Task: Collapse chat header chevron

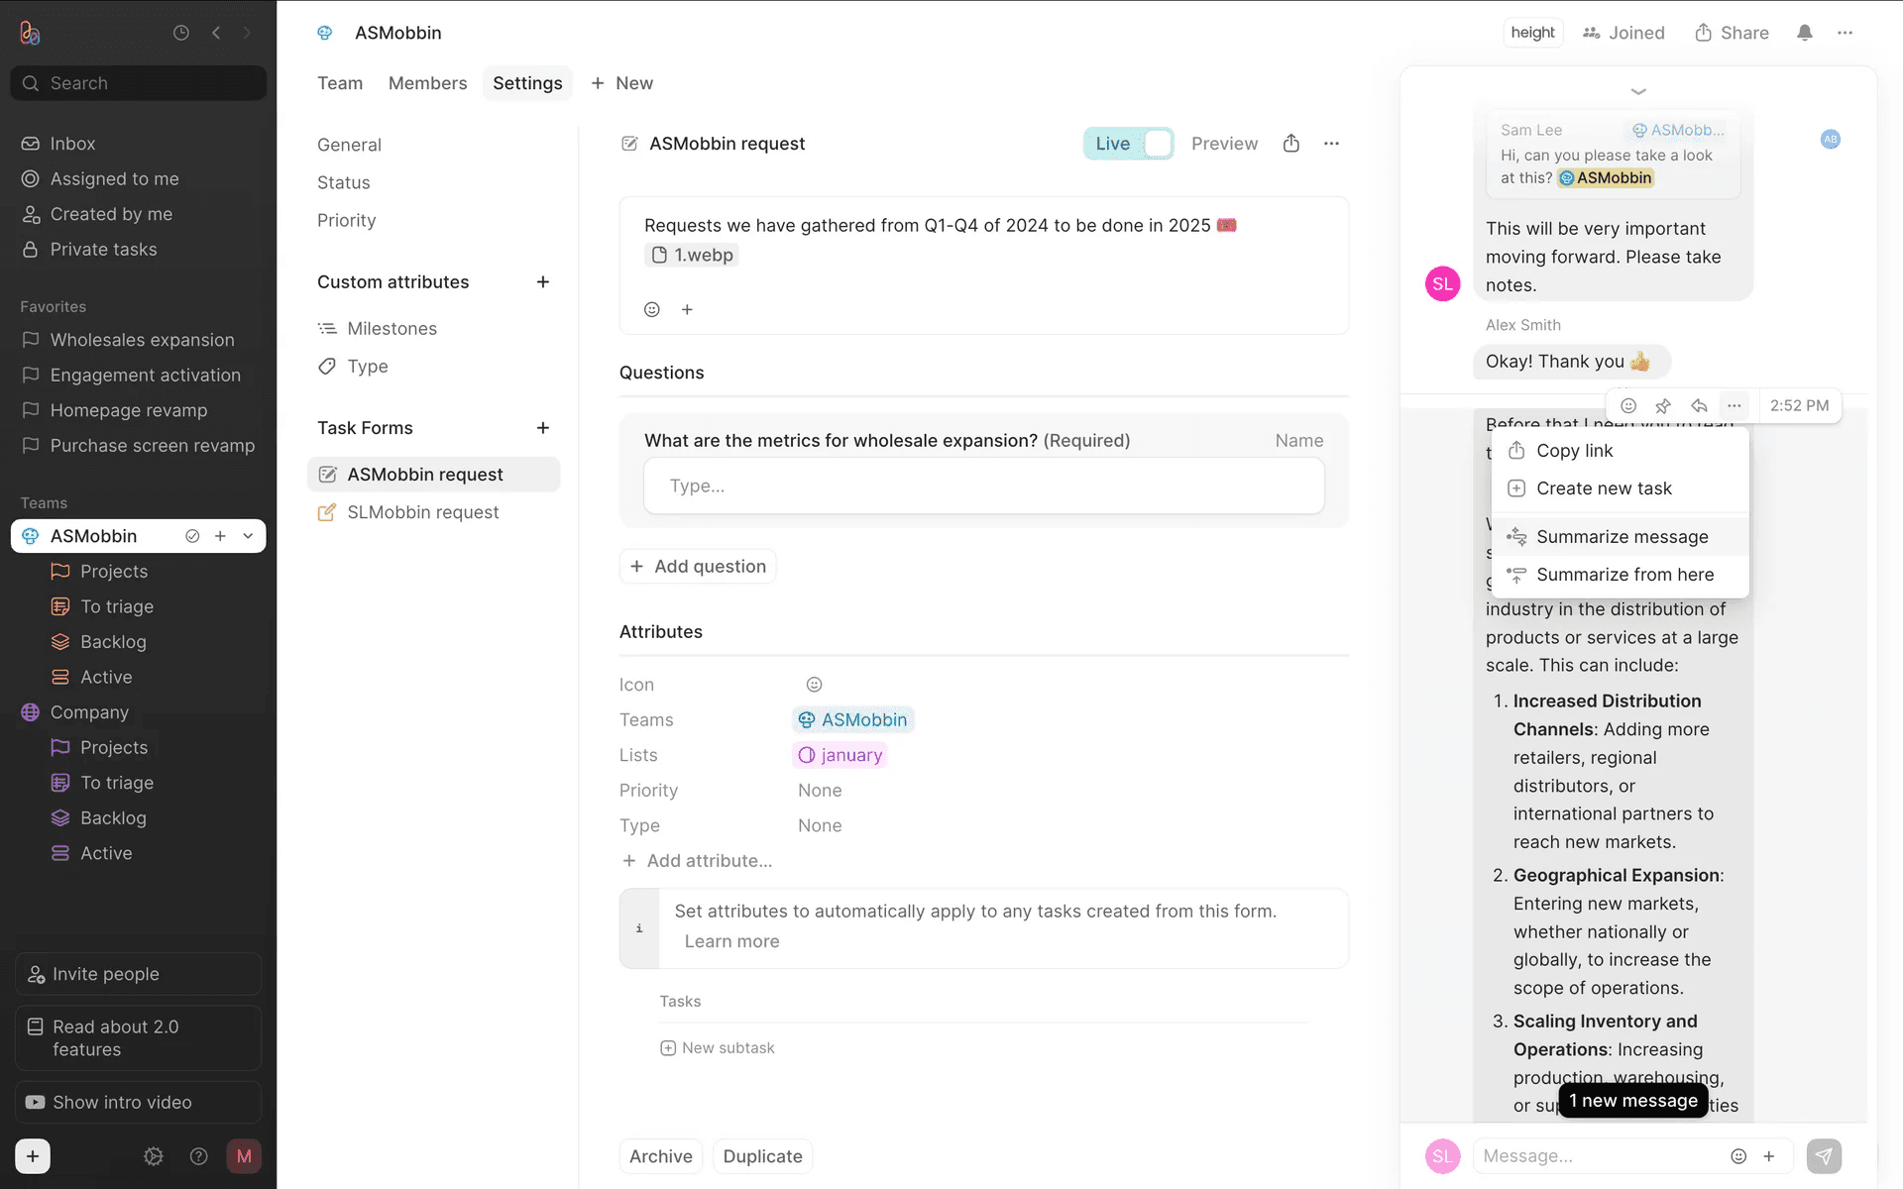Action: tap(1638, 91)
